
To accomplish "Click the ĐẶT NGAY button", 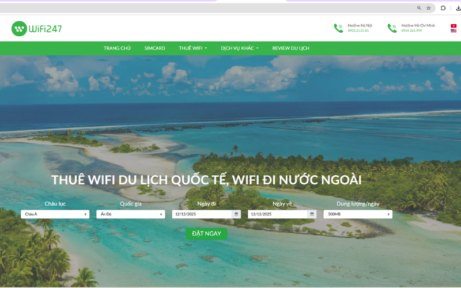I will coord(206,234).
